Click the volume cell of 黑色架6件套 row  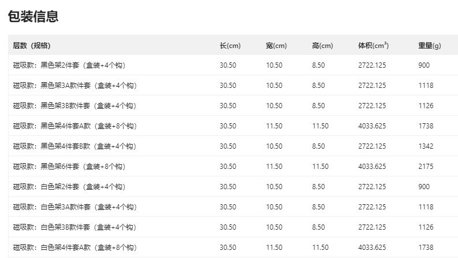(372, 167)
